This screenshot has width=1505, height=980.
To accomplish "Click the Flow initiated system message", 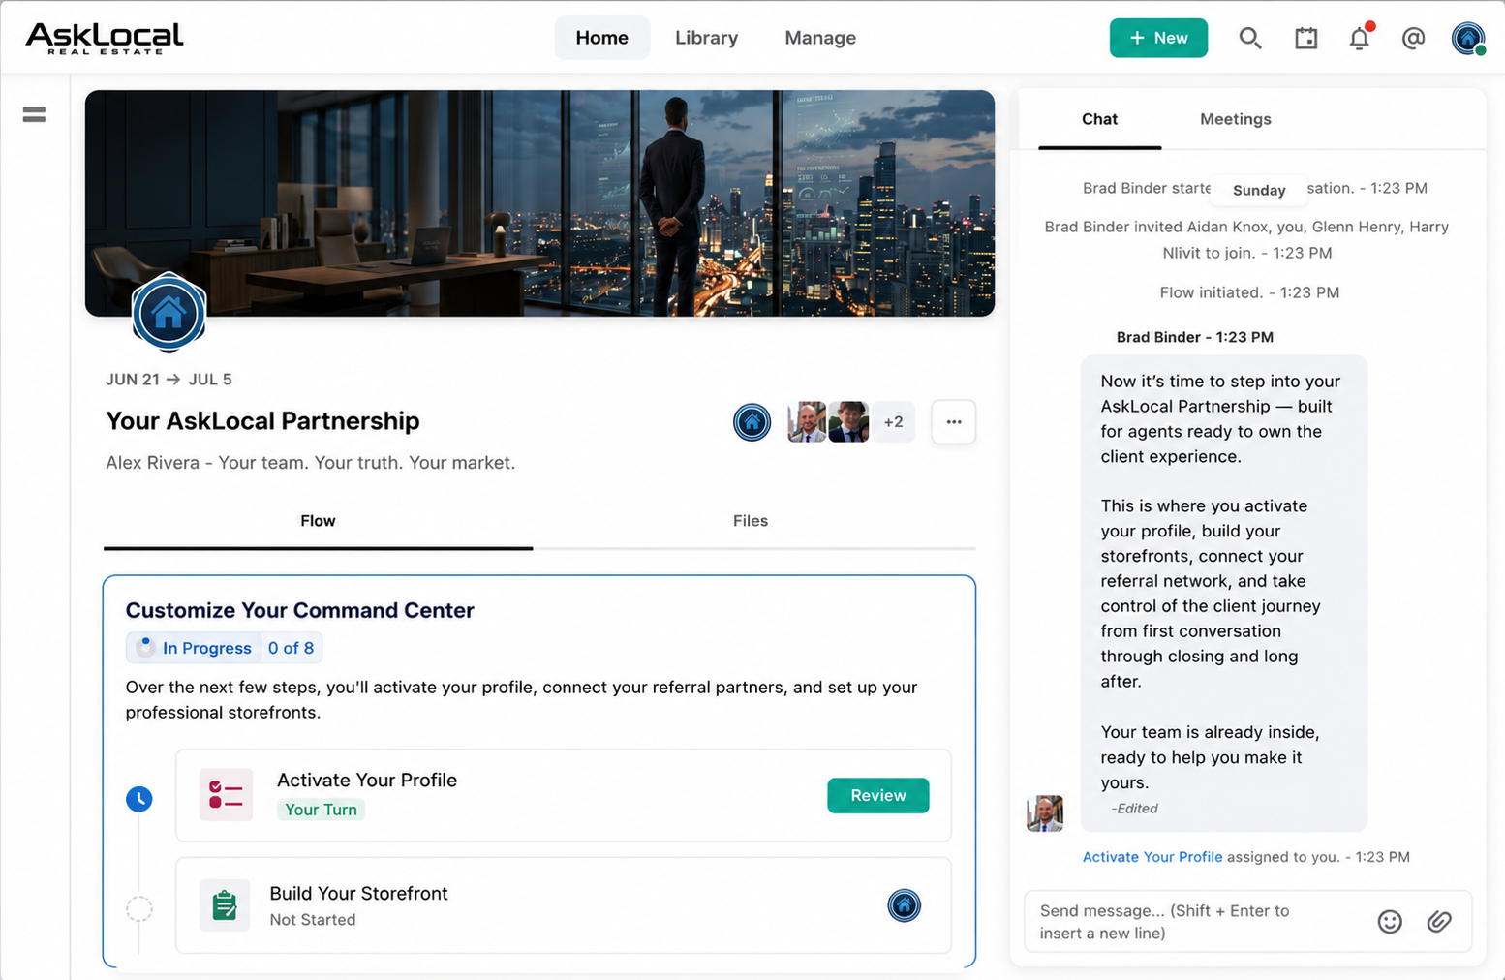I will pyautogui.click(x=1249, y=292).
